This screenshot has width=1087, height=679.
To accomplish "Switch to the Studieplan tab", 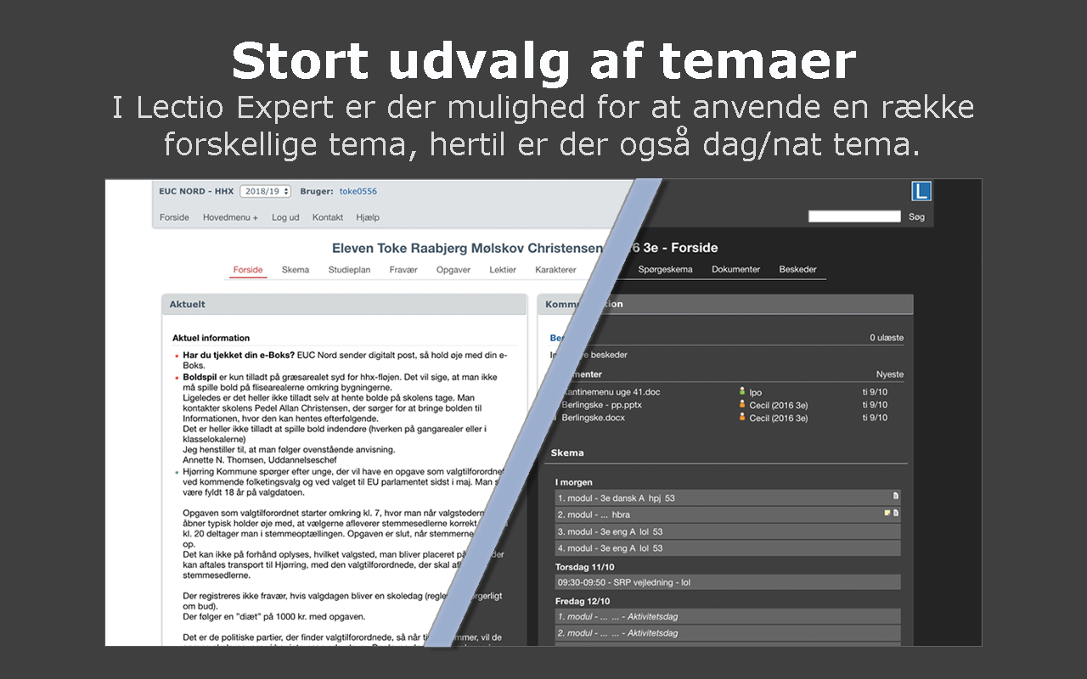I will tap(349, 270).
